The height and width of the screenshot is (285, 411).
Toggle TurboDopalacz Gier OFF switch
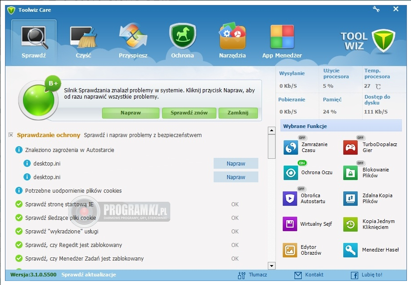360,138
